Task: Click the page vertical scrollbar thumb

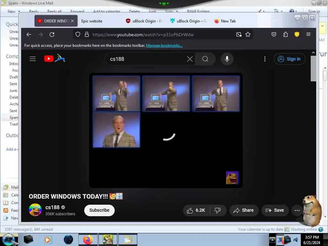Action: tap(313, 69)
